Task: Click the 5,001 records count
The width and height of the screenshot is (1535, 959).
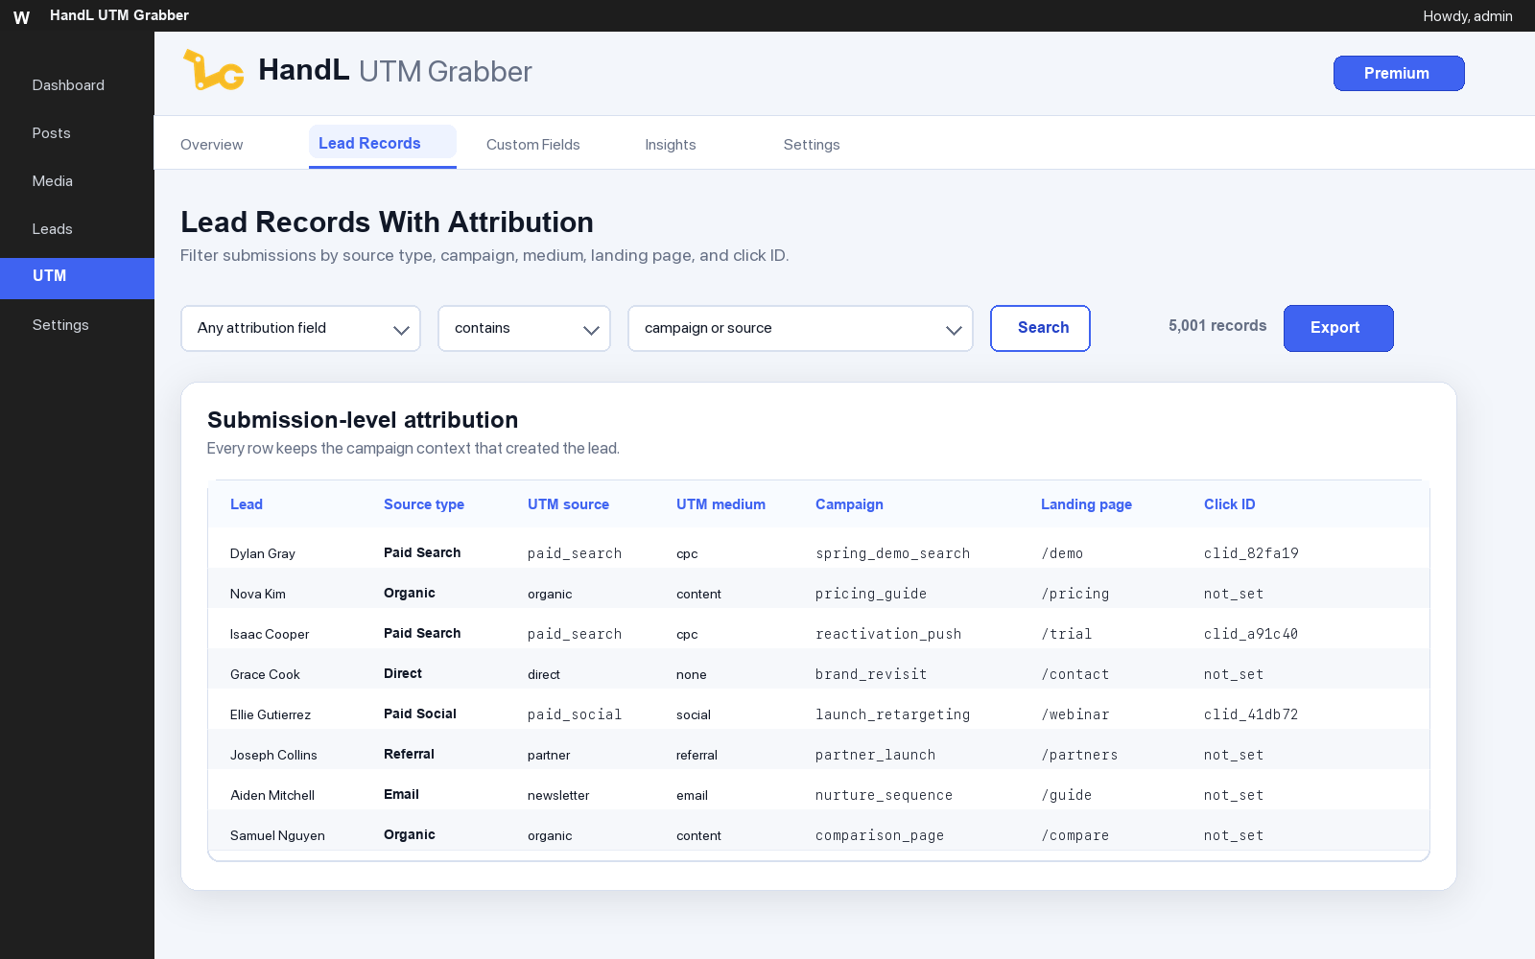Action: click(1217, 326)
